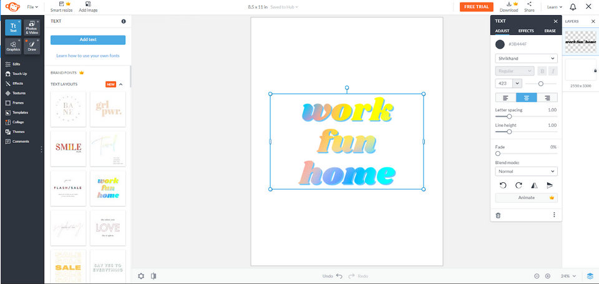Screen dimensions: 599x284
Task: Click the PicMonkey logo icon
Action: 12,7
